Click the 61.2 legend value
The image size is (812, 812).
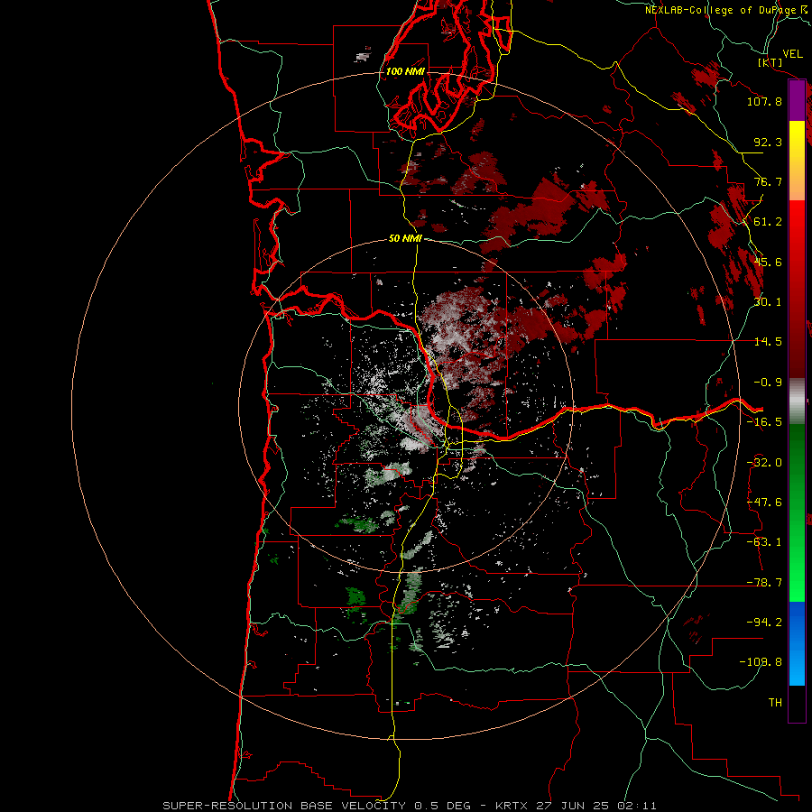click(x=768, y=222)
